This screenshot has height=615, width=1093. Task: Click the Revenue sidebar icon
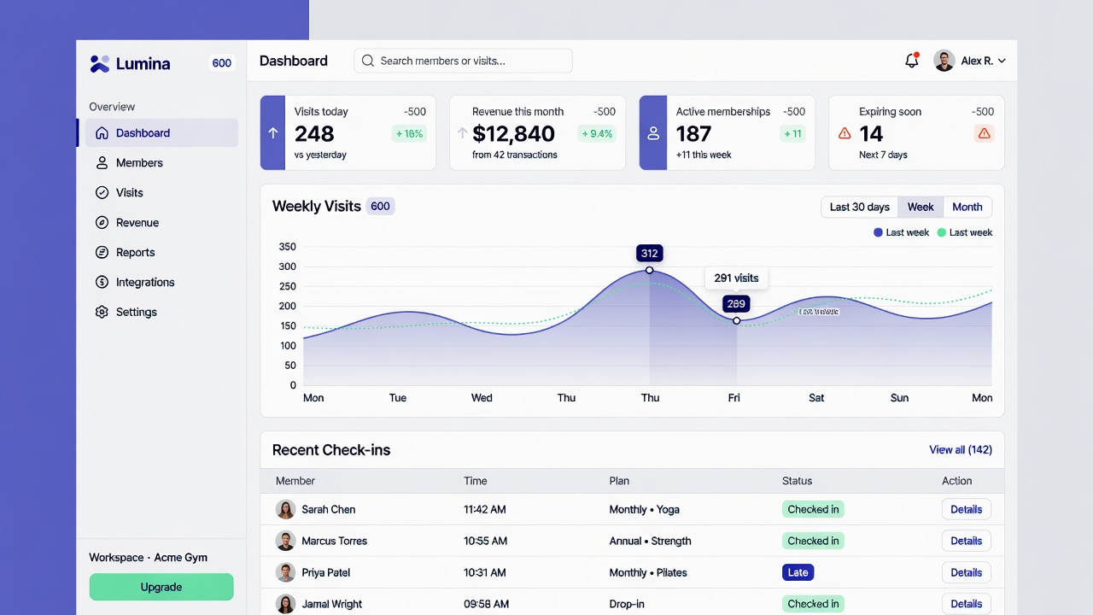coord(102,222)
